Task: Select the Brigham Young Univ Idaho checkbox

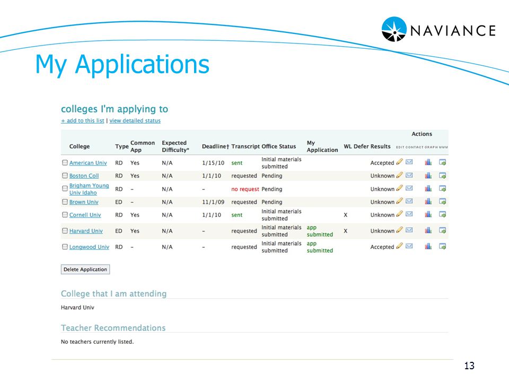Action: tap(65, 188)
